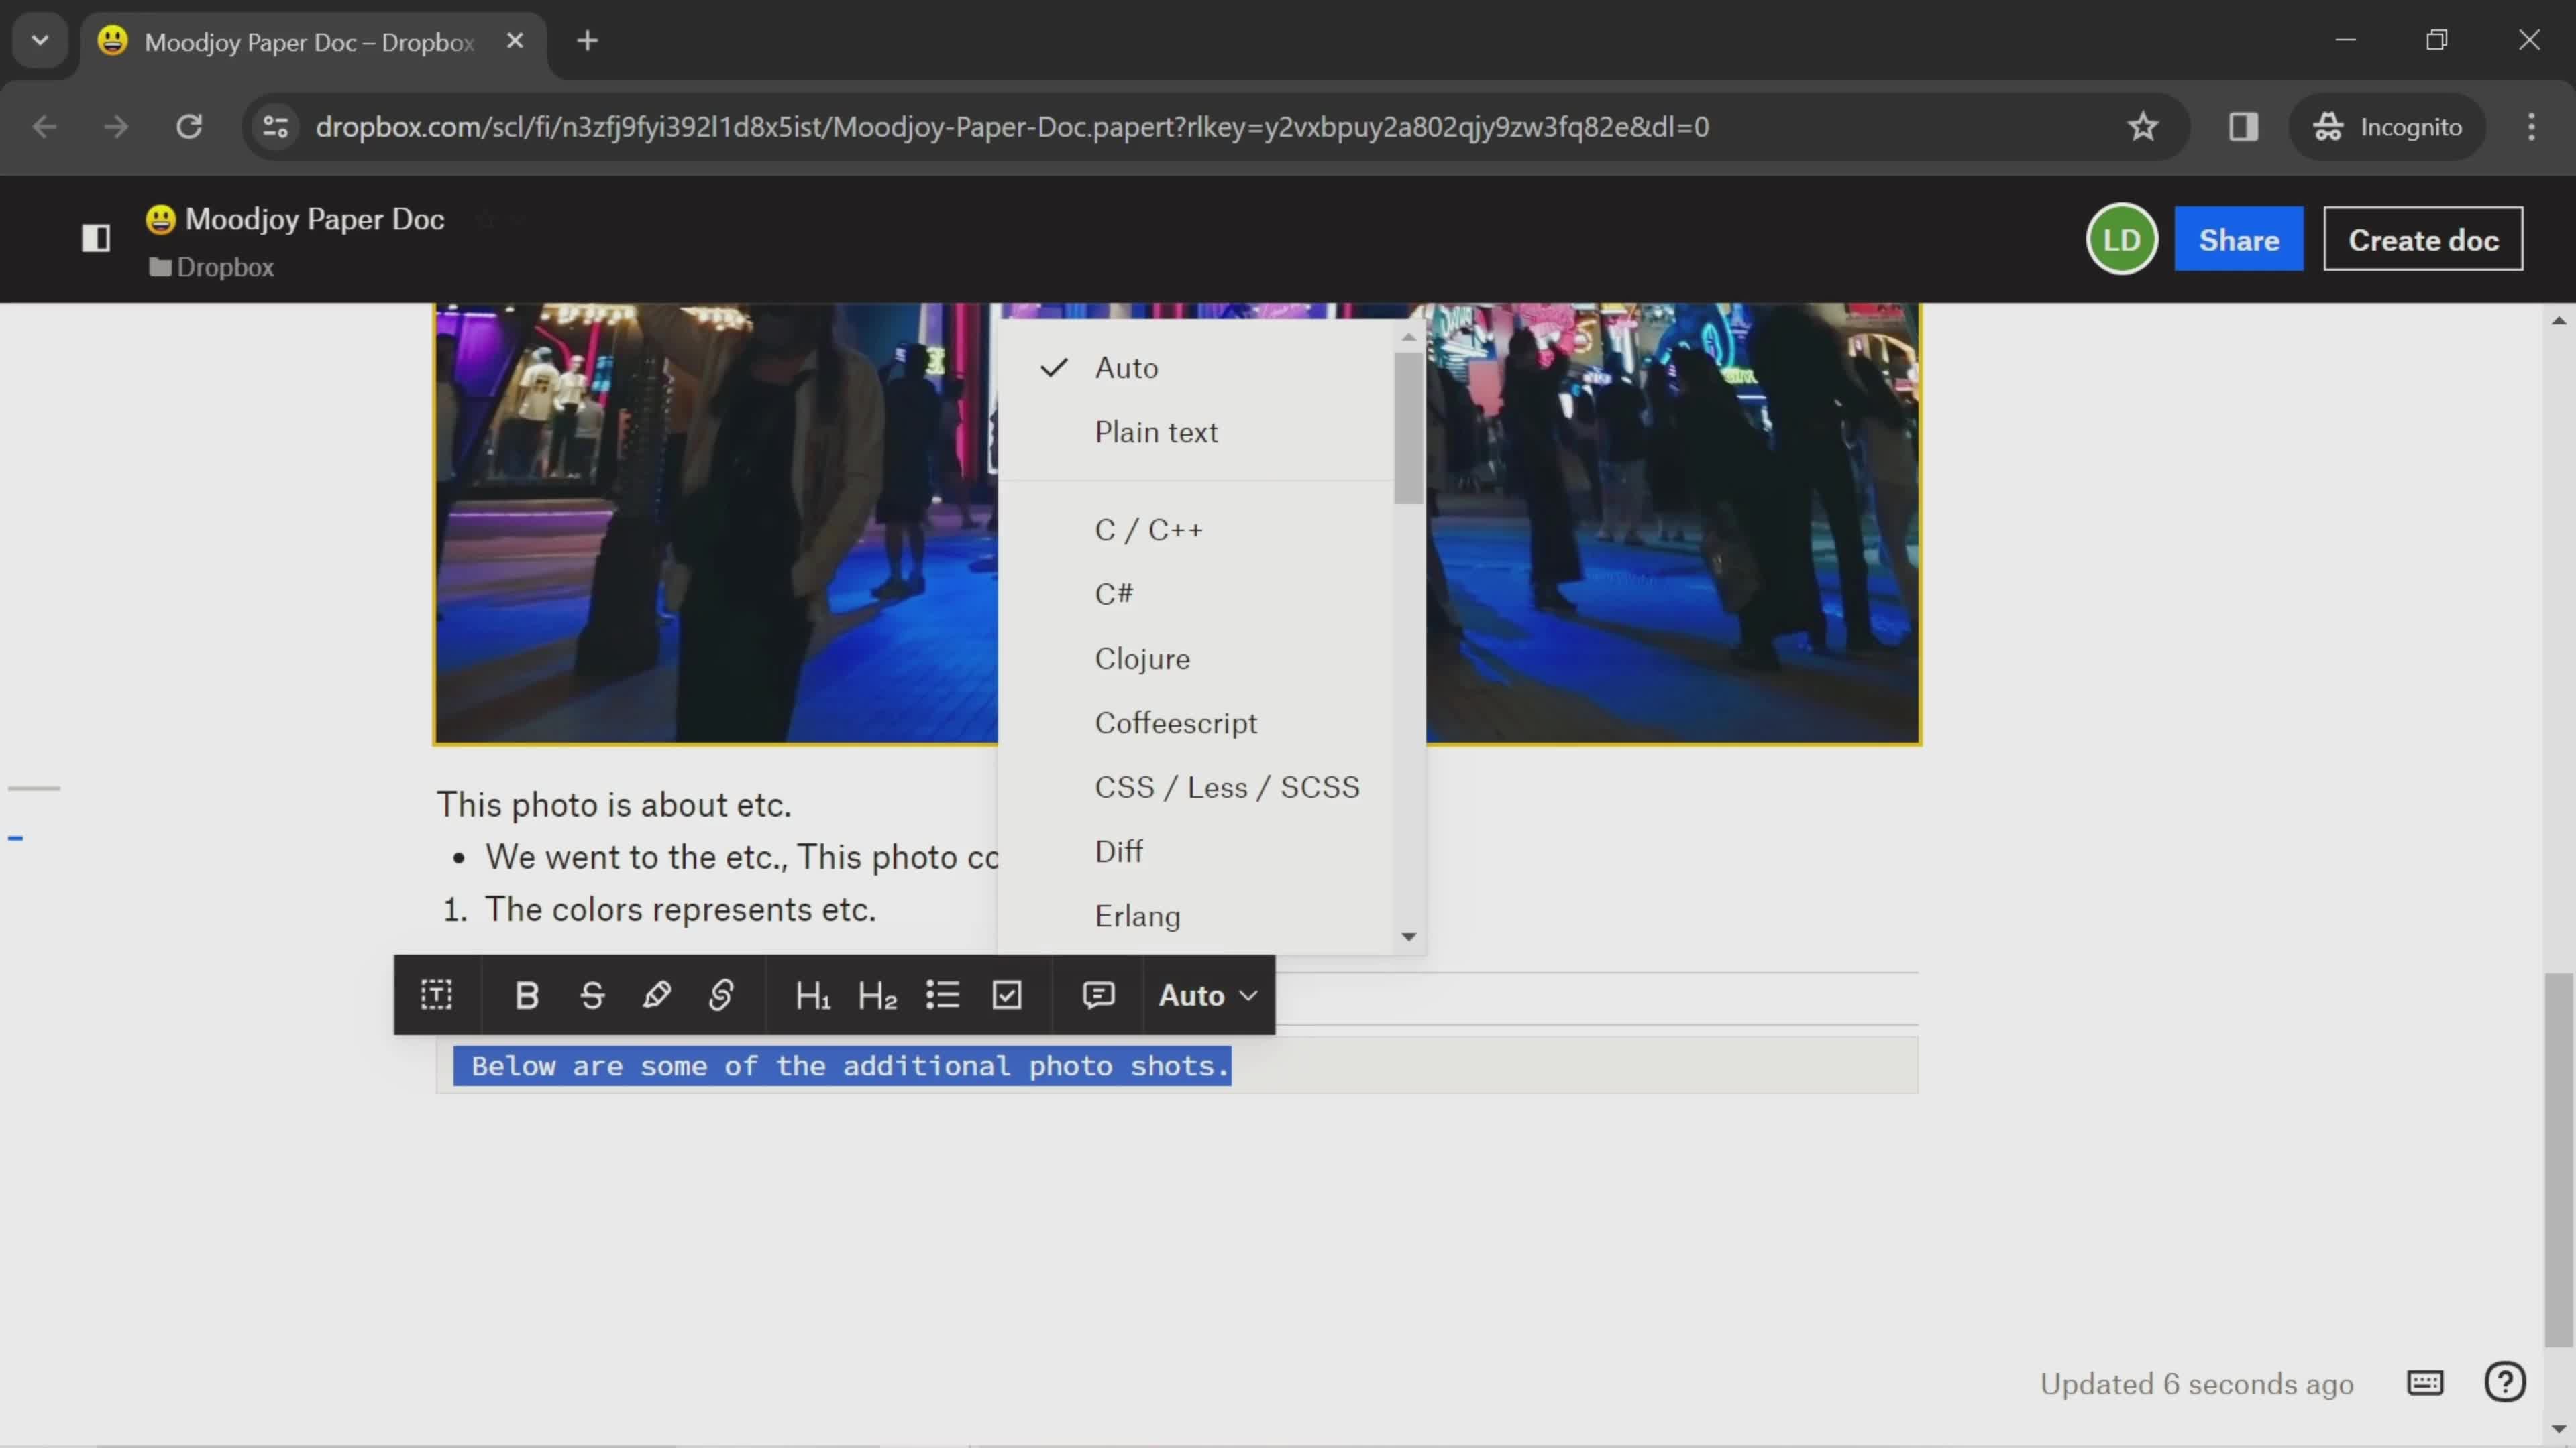This screenshot has width=2576, height=1448.
Task: Click the language list scrollbar up arrow
Action: (x=1409, y=337)
